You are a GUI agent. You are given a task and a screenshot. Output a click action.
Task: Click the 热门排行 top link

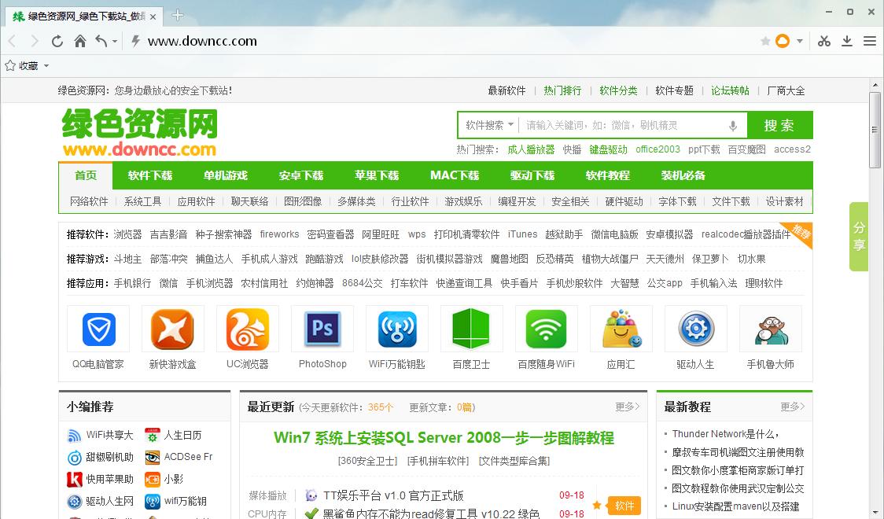(562, 90)
